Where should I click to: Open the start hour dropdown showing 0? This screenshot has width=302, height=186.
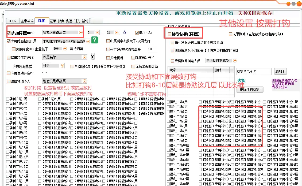click(x=97, y=33)
